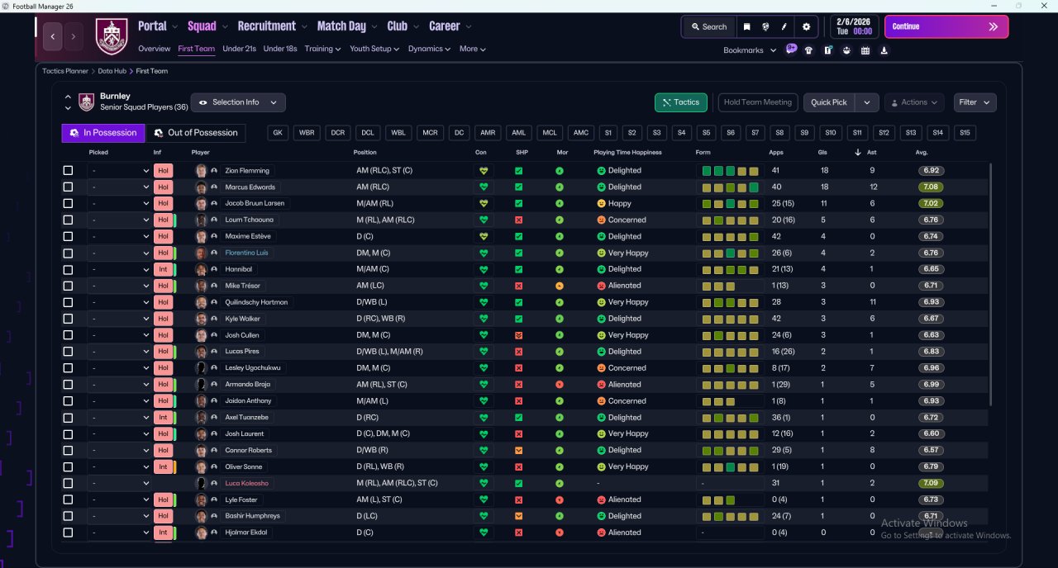
Task: Go back with the left arrow button
Action: (x=53, y=36)
